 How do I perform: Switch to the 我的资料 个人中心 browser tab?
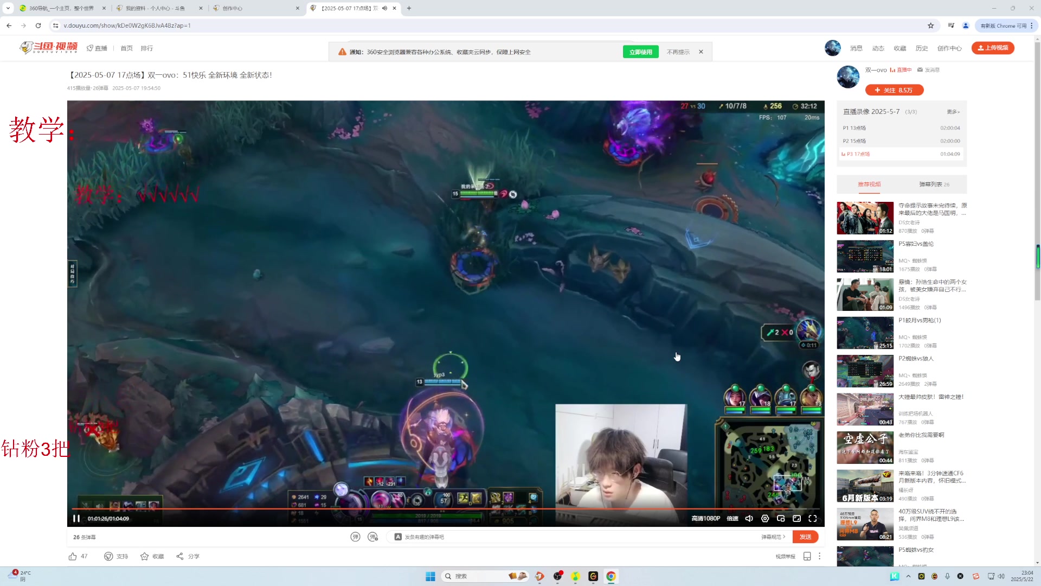tap(159, 8)
